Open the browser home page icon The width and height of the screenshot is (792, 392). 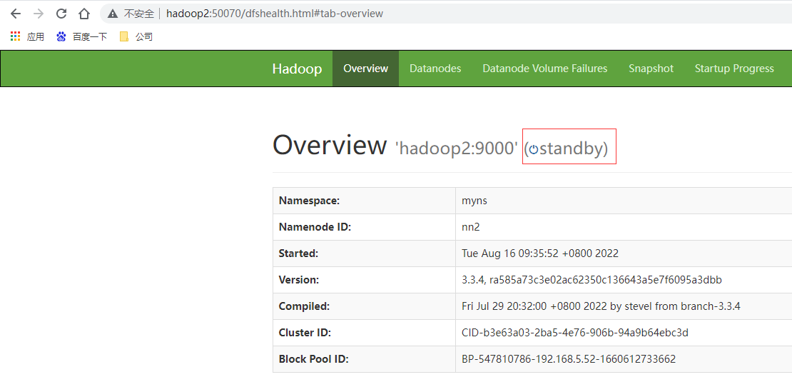tap(84, 14)
